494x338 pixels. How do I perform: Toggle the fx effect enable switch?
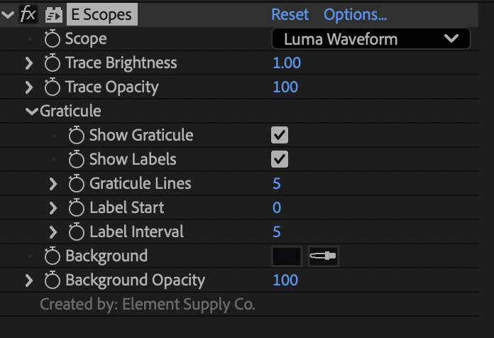(28, 14)
